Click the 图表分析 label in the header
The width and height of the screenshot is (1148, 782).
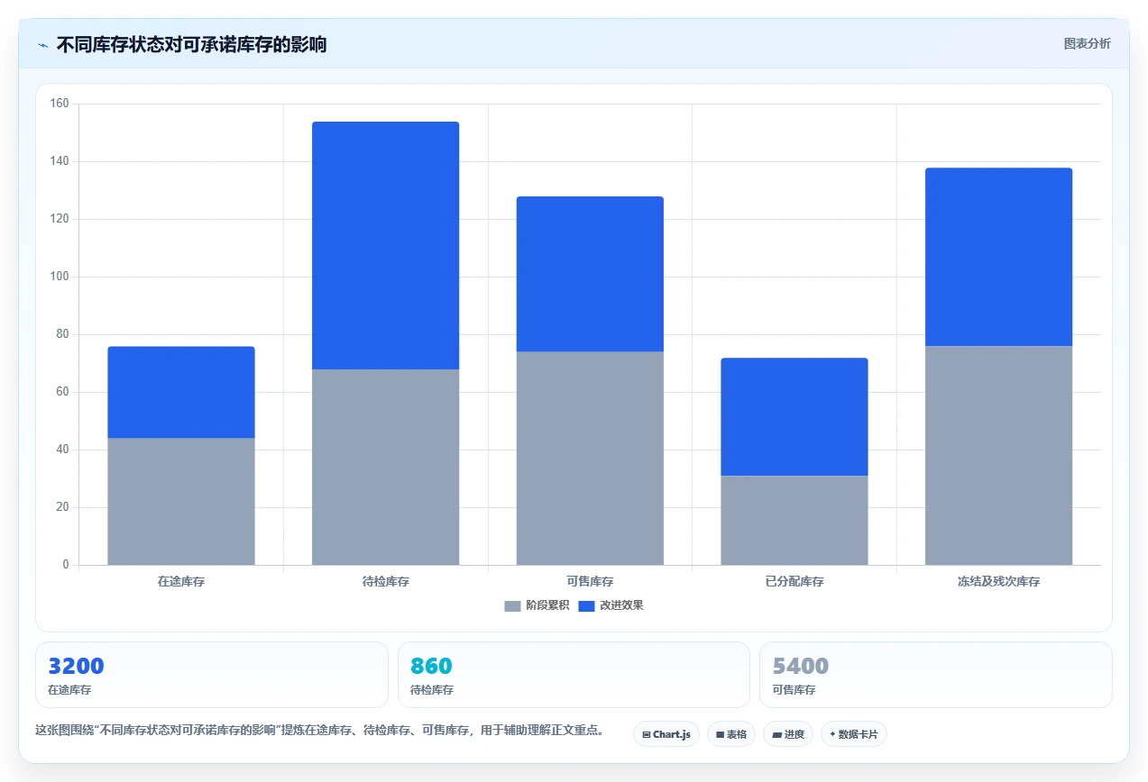pos(1087,43)
